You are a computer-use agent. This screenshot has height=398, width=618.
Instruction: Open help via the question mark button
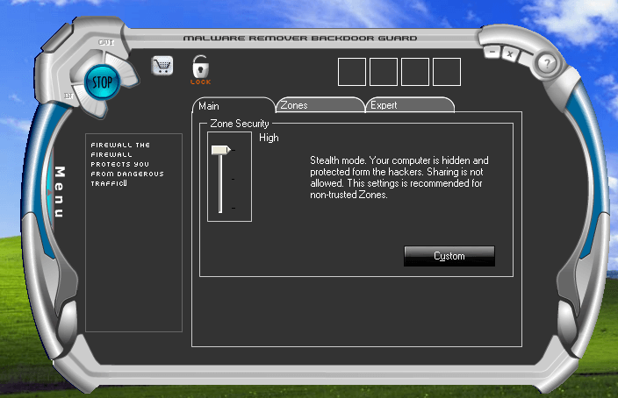click(547, 63)
